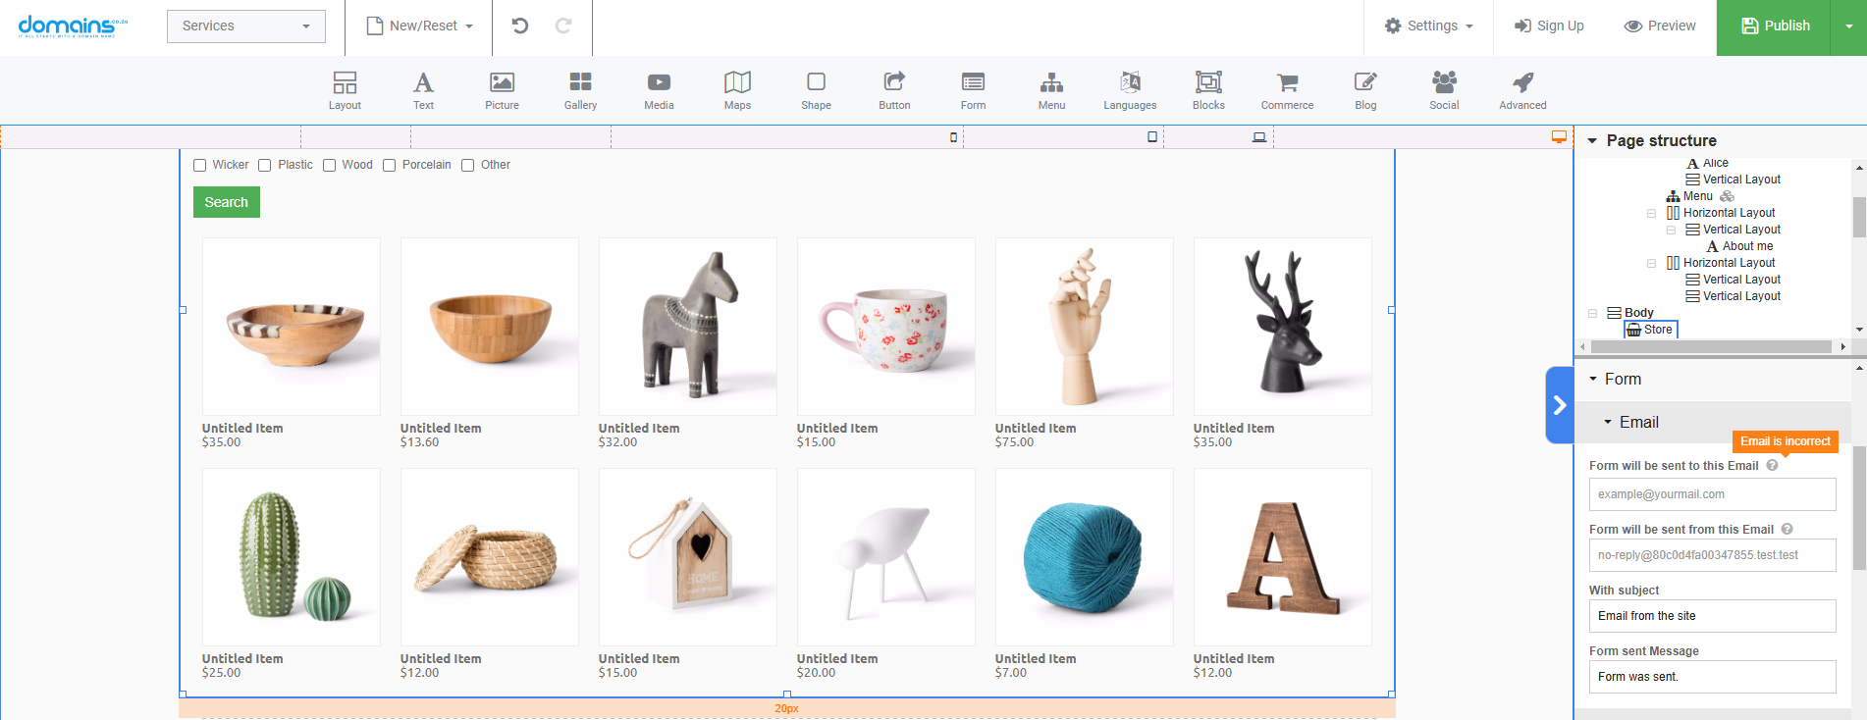The image size is (1867, 720).
Task: Click the Maps tool icon
Action: pyautogui.click(x=737, y=90)
